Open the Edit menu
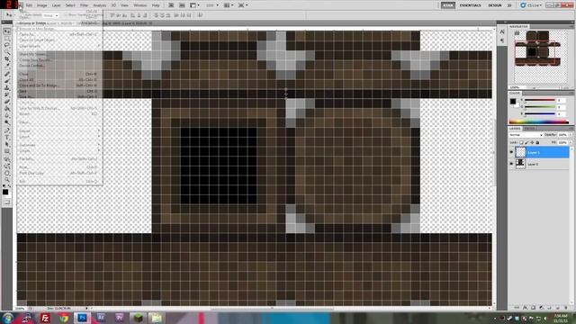The width and height of the screenshot is (576, 324). 29,5
